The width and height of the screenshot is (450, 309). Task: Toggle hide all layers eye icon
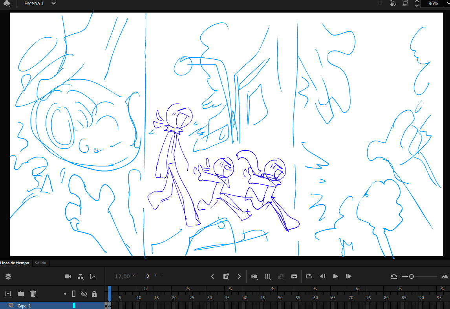84,294
